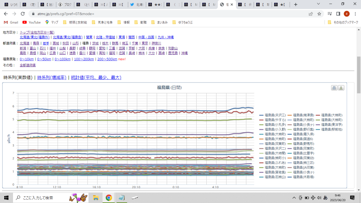Expand the 気象と地象 bookmark folder

coord(102,22)
